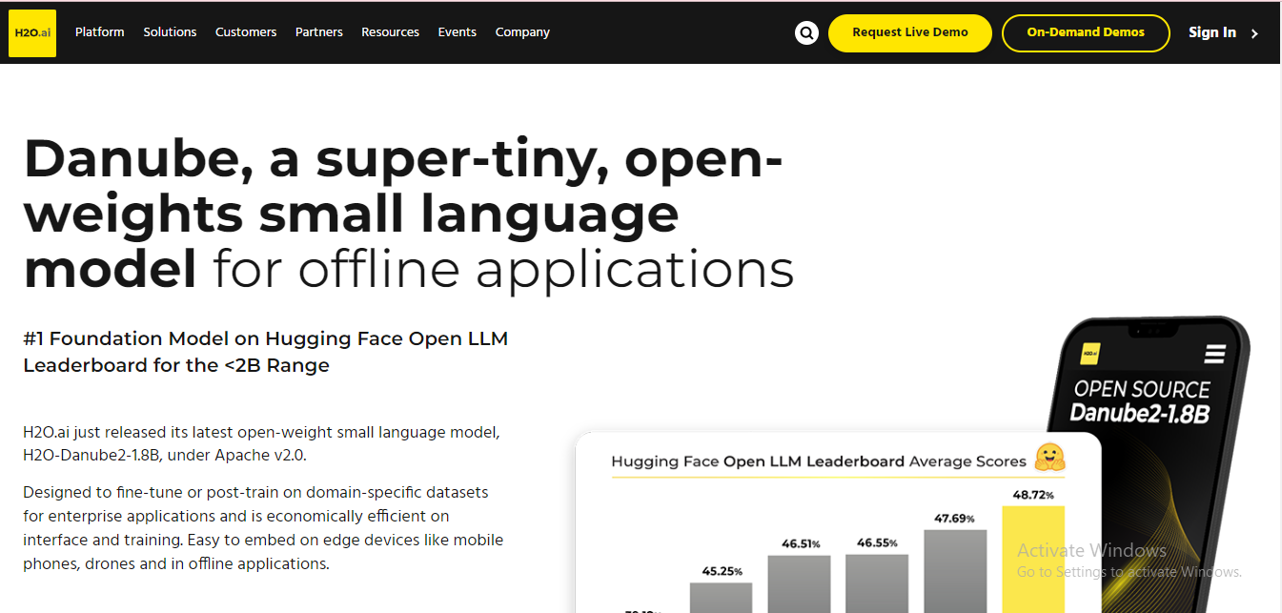
Task: Click the Sign In link
Action: click(1212, 32)
